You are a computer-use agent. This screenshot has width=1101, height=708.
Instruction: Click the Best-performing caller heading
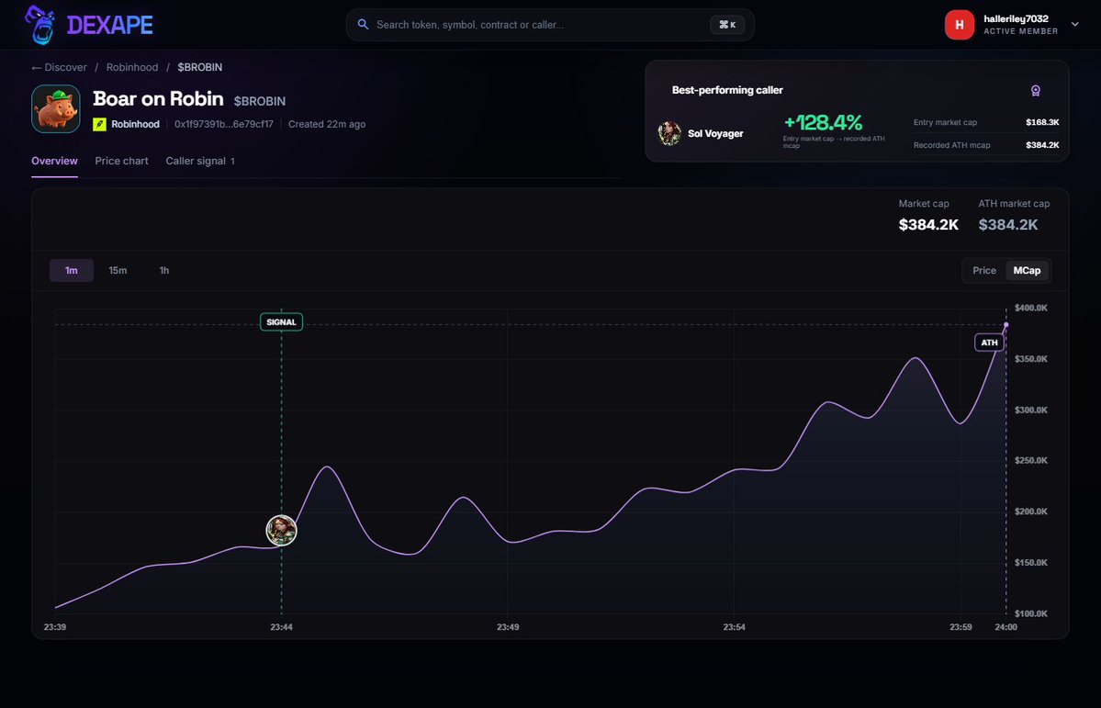(727, 90)
